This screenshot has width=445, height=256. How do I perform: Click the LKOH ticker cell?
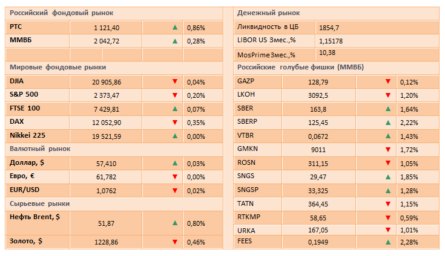click(247, 95)
